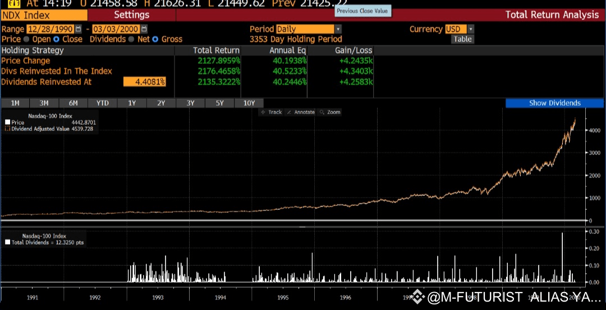This screenshot has width=606, height=310.
Task: Expand the Currency USD dropdown arrow
Action: [x=470, y=29]
